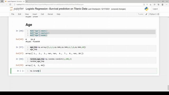View site information icon beside localhost address

[x=15, y=4]
